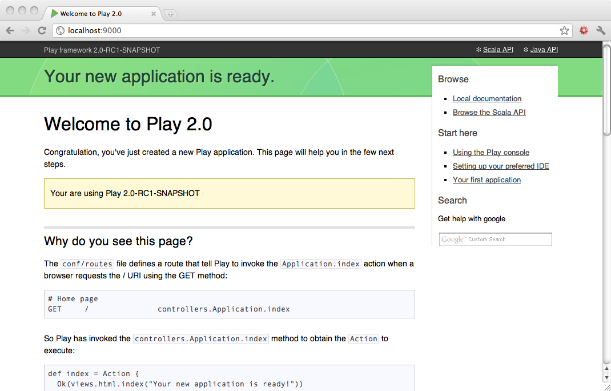The width and height of the screenshot is (611, 391).
Task: Open Using the Play console link
Action: 491,153
